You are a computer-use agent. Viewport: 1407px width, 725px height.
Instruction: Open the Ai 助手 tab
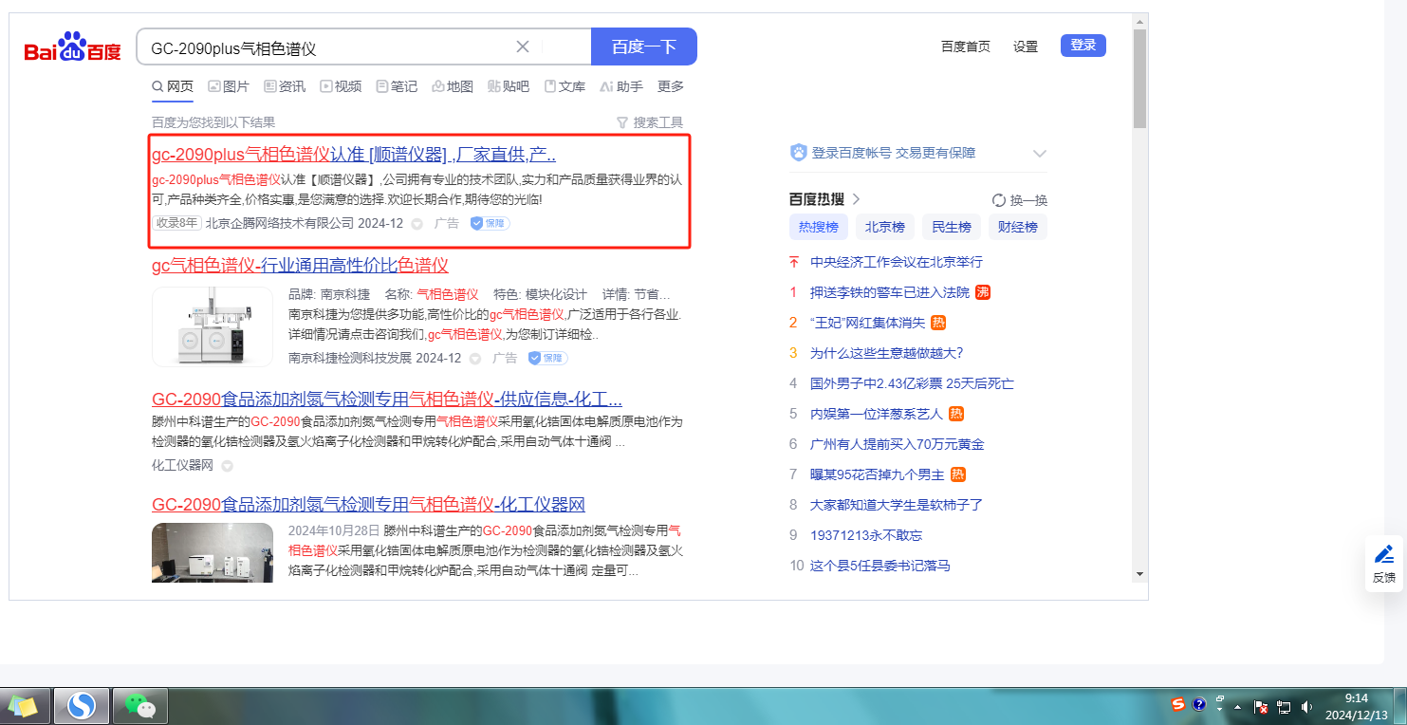click(621, 86)
